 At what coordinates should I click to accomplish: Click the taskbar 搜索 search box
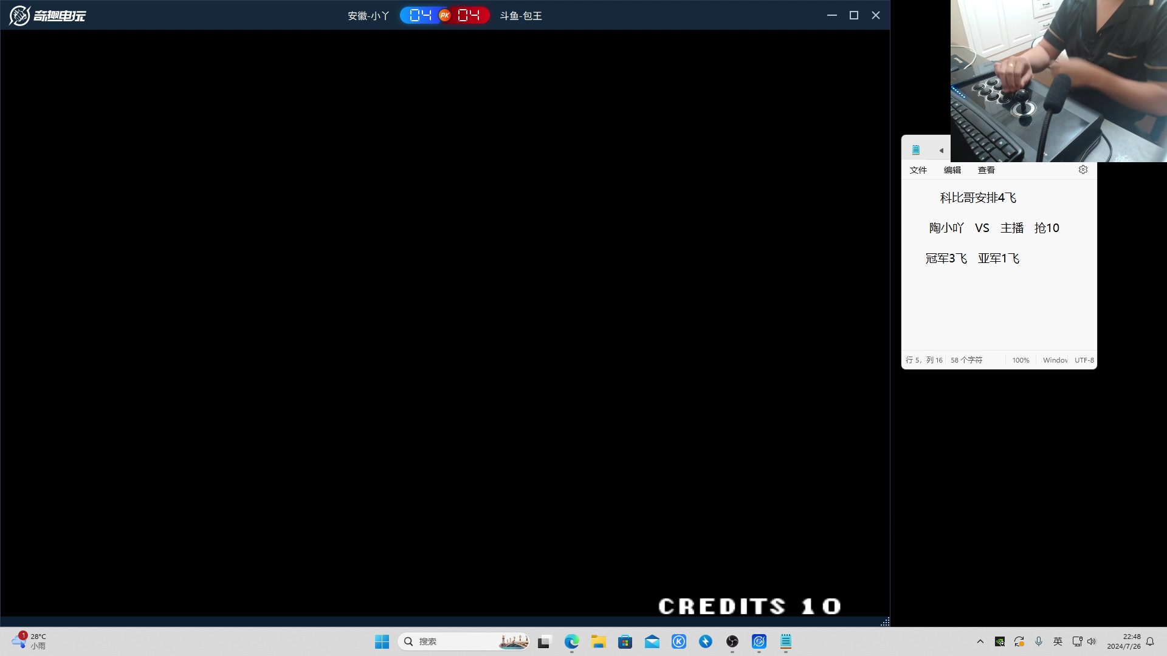click(450, 641)
